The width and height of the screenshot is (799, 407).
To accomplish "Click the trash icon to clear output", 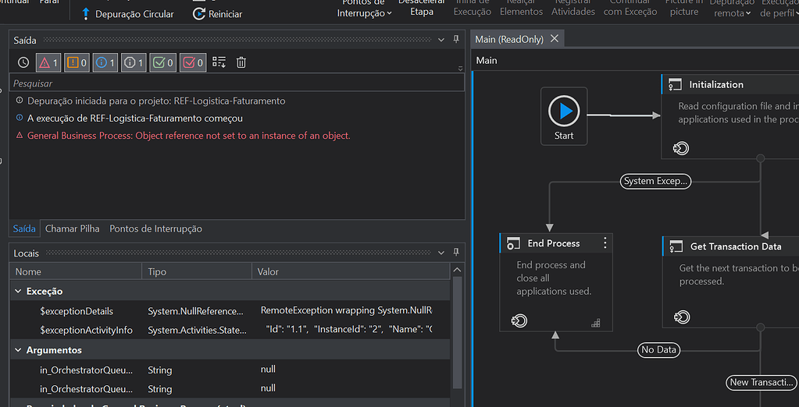I will [241, 62].
